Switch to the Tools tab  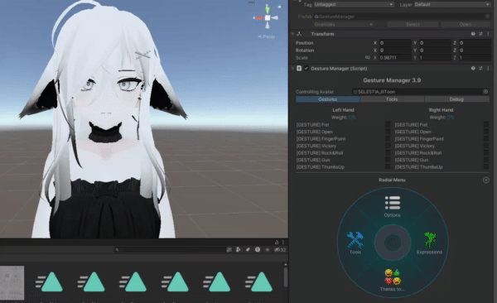pyautogui.click(x=392, y=99)
